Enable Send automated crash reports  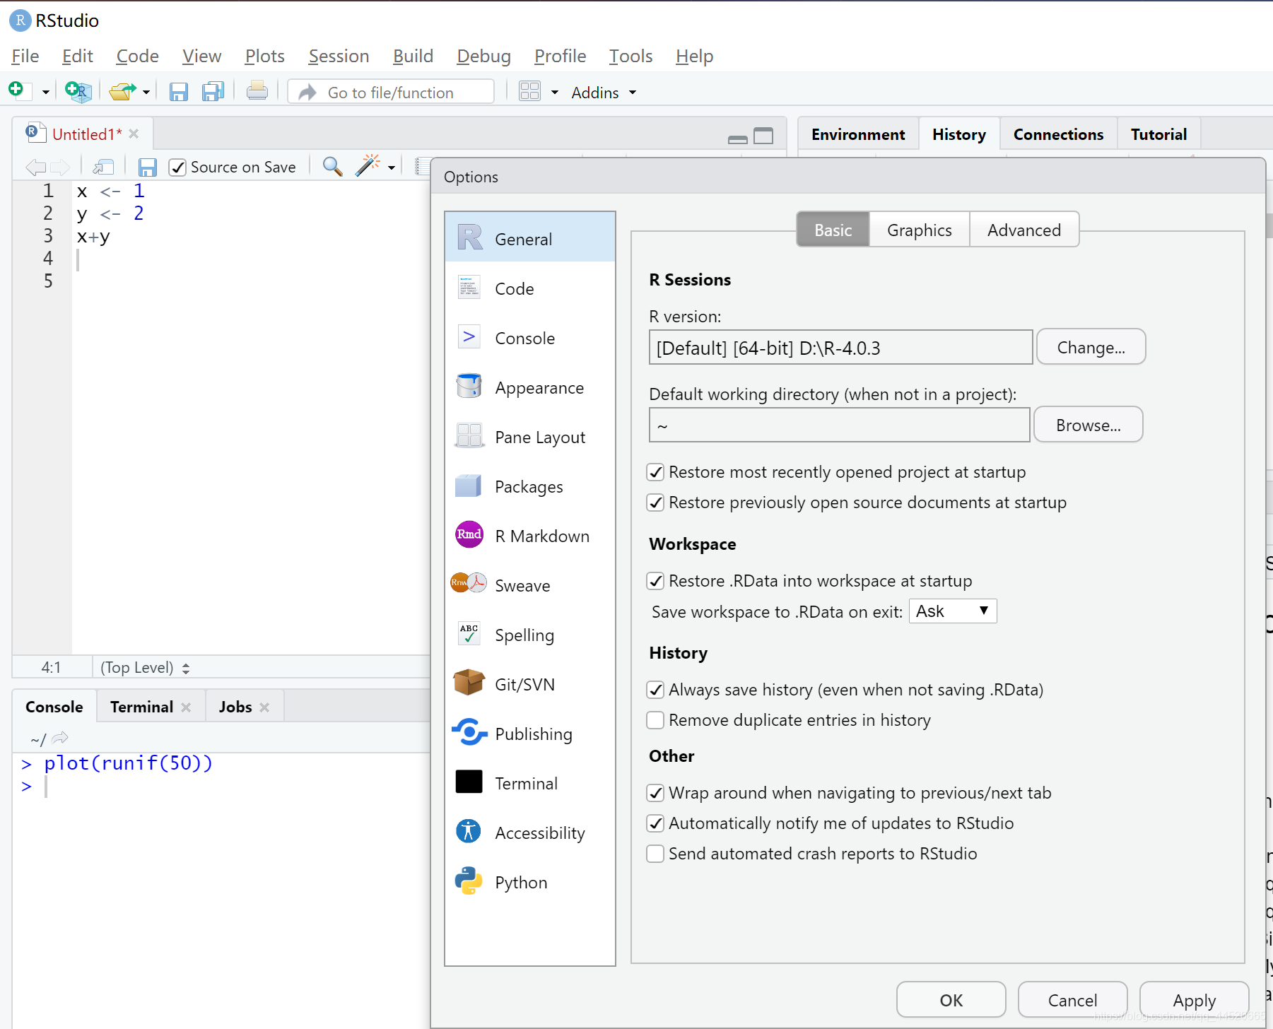tap(655, 854)
